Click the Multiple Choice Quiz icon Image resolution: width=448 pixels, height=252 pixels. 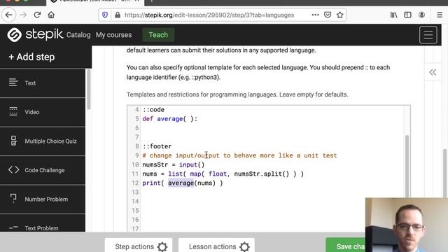(x=13, y=141)
